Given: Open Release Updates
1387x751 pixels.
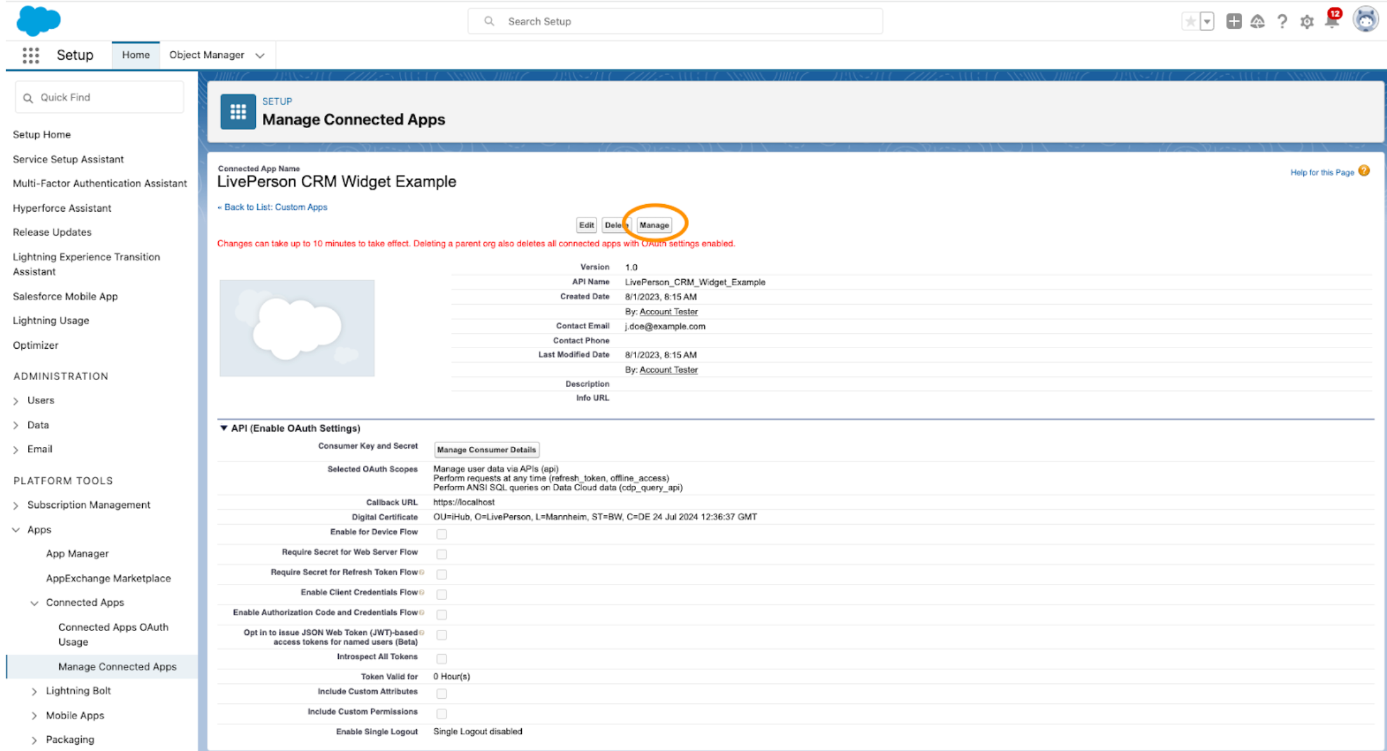Looking at the screenshot, I should click(52, 232).
